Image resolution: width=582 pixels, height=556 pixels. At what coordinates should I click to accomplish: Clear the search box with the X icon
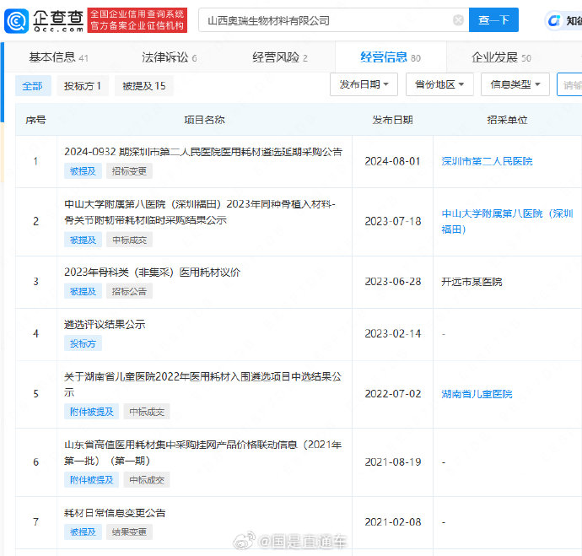458,20
